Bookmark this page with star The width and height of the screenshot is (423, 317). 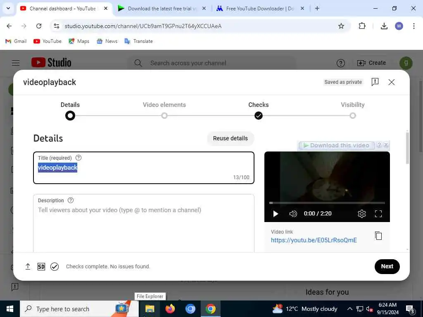point(341,26)
